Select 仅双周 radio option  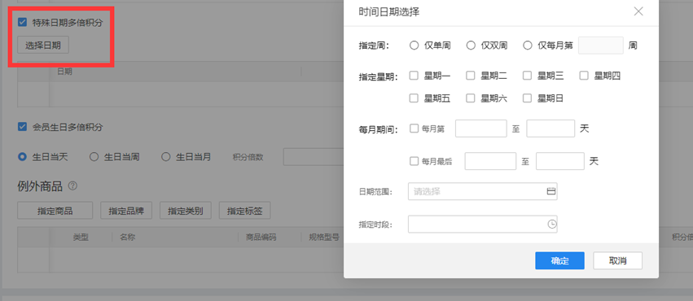click(x=471, y=46)
